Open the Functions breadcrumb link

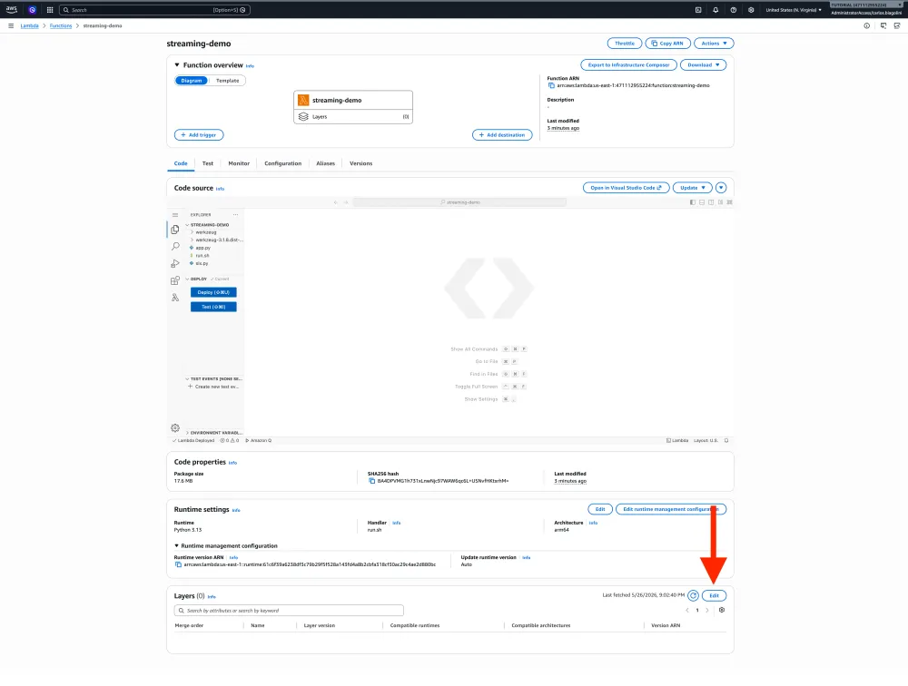click(x=61, y=25)
